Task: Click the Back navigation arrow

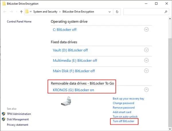Action: (5, 12)
